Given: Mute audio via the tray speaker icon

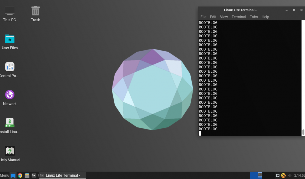Looking at the screenshot, I should click(x=289, y=175).
